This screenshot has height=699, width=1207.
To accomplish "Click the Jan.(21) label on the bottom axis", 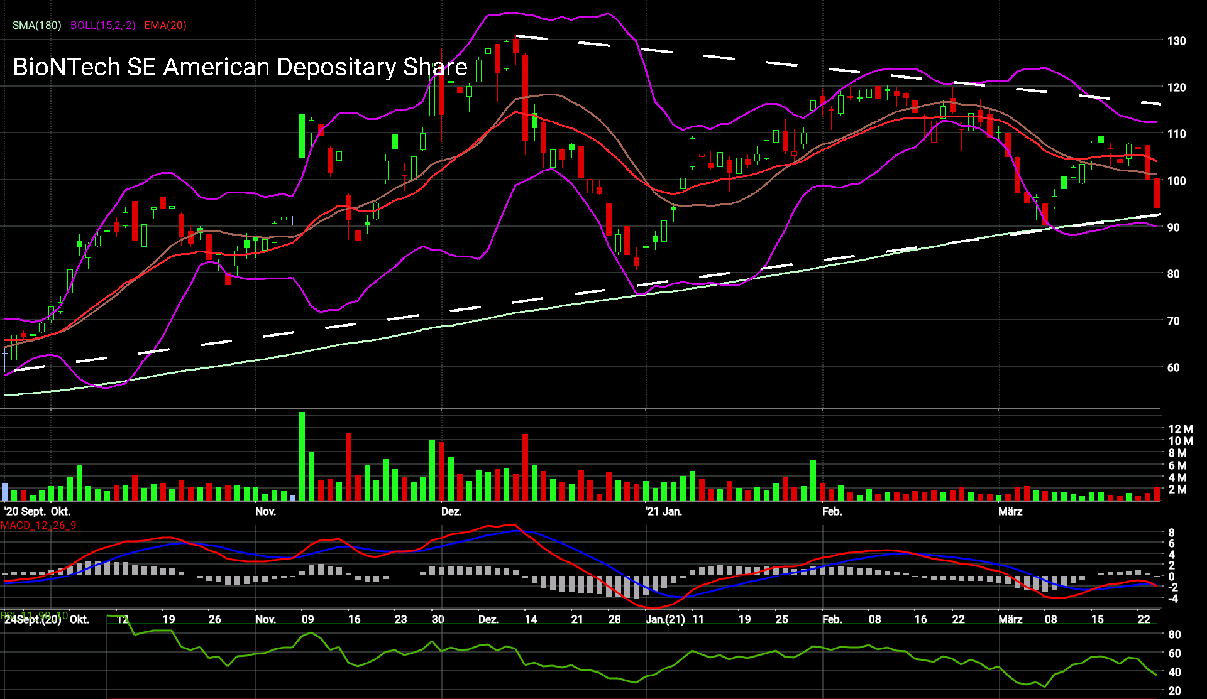I will coord(665,619).
